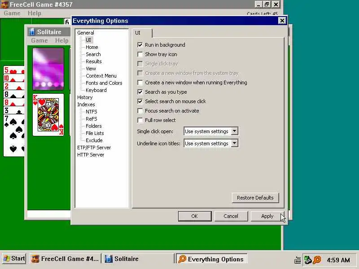
Task: Click the 7 of Spades in FreeCell
Action: click(14, 135)
